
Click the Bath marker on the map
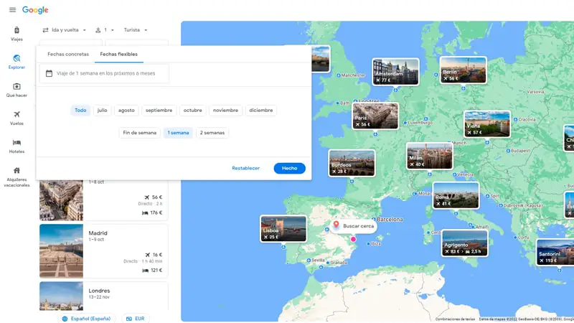point(337,103)
